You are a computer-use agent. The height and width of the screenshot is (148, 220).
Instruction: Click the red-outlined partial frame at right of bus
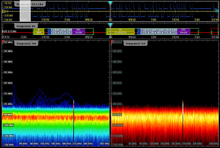pyautogui.click(x=214, y=32)
